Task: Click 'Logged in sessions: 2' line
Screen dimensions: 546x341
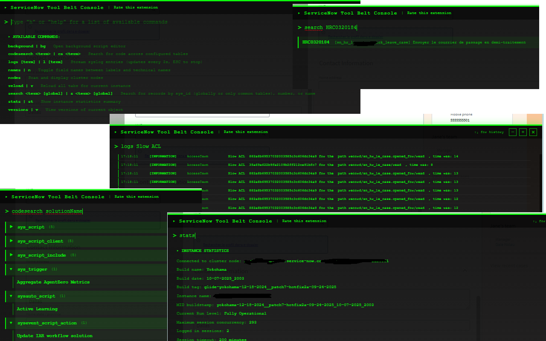Action: pos(203,331)
